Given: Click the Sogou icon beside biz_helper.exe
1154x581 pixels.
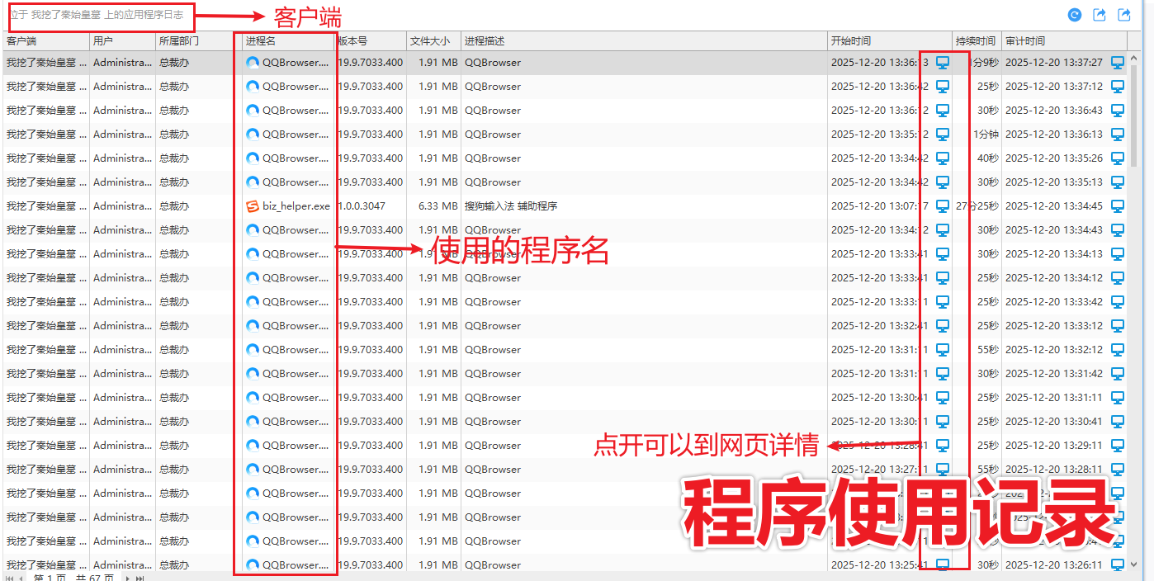Looking at the screenshot, I should [x=253, y=206].
